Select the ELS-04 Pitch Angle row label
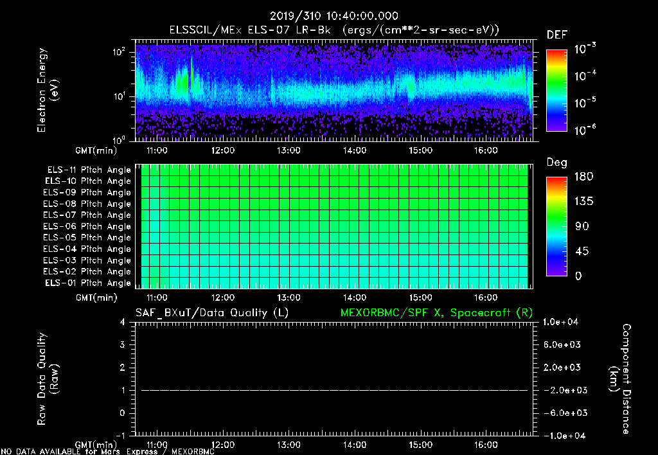The height and width of the screenshot is (455, 658). click(x=87, y=249)
